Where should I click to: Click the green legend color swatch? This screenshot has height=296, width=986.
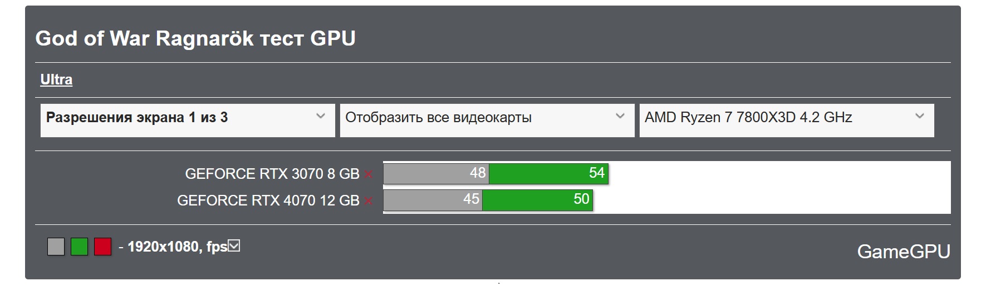(79, 247)
